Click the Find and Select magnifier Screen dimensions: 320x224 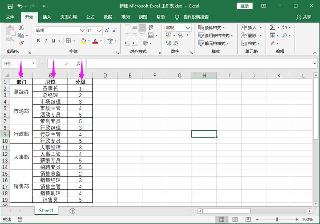pos(284,35)
